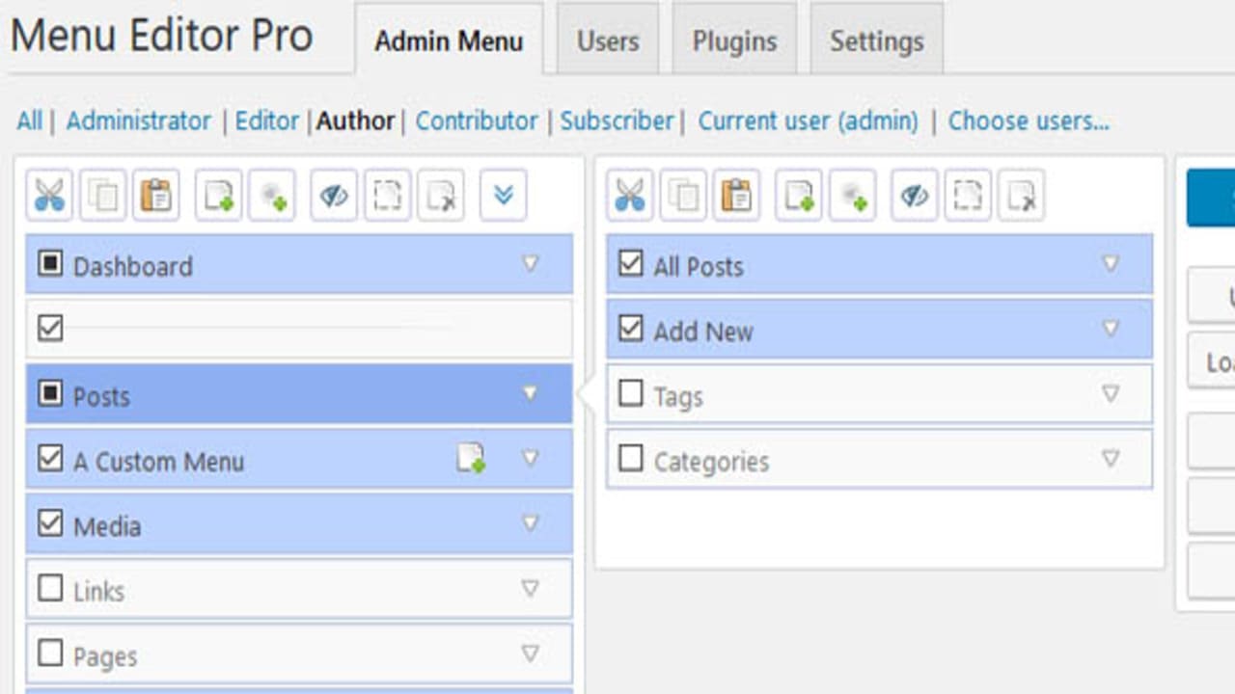Expand the Links menu item arrow

click(x=530, y=588)
